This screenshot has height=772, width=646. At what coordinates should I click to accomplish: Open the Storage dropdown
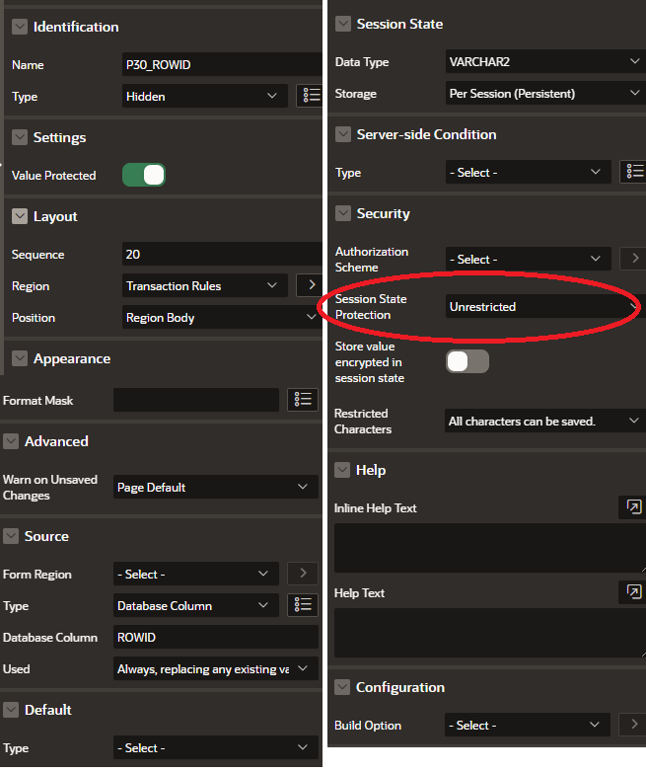(543, 94)
